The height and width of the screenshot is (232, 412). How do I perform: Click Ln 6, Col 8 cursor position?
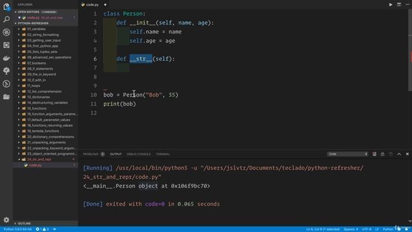[x=323, y=229]
